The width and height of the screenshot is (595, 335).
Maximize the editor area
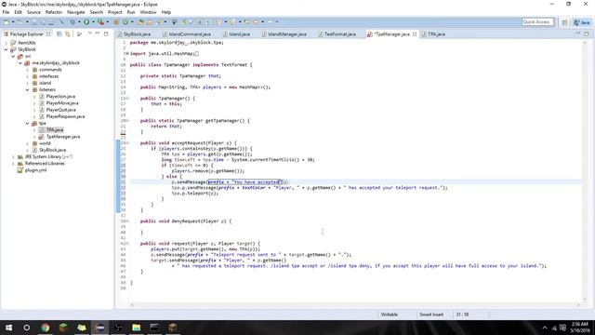[x=587, y=33]
